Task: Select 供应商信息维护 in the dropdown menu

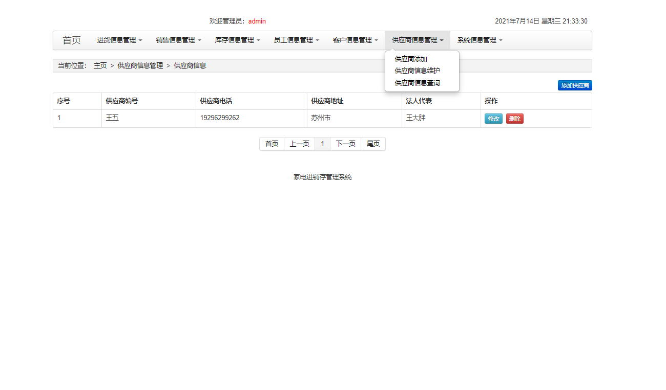Action: click(x=415, y=71)
